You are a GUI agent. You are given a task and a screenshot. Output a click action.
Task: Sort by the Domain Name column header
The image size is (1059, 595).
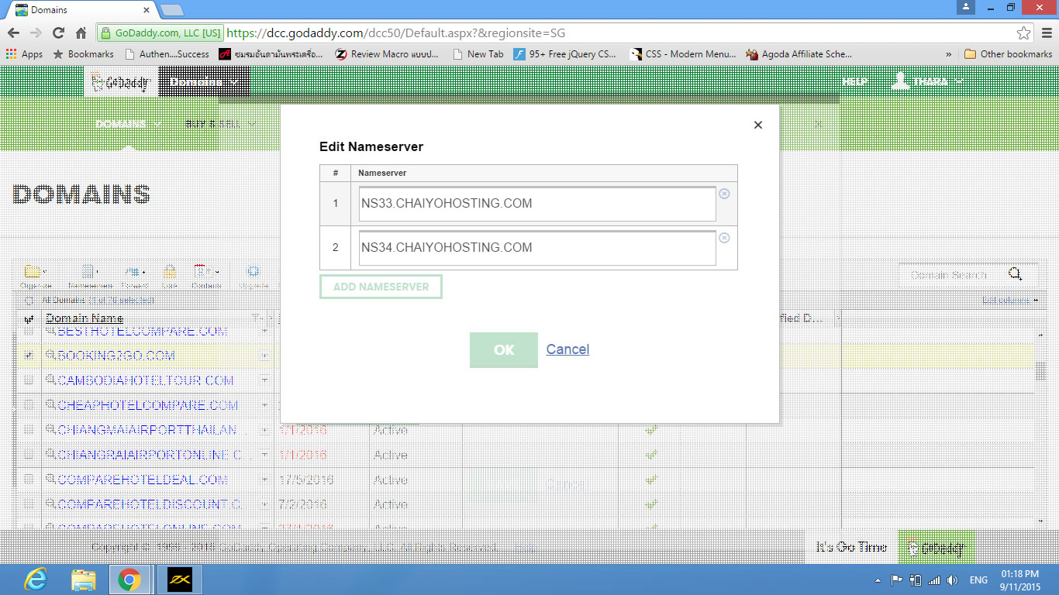85,318
